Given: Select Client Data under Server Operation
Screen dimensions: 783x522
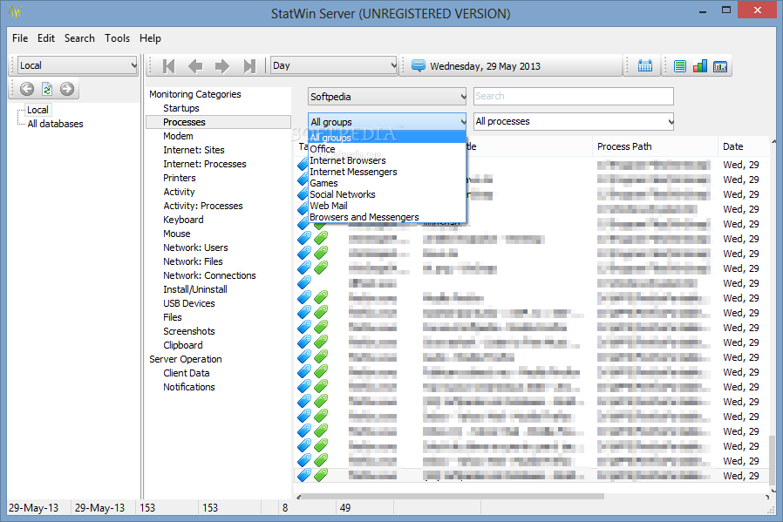Looking at the screenshot, I should (x=187, y=374).
